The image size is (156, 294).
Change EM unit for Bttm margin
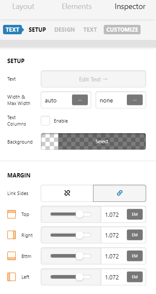click(135, 256)
